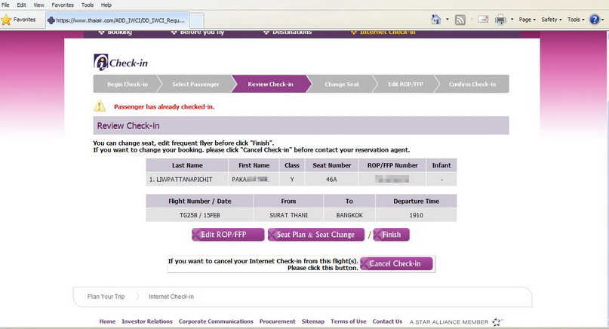Expand the Home button dropdown arrow
609x329 pixels.
[447, 19]
